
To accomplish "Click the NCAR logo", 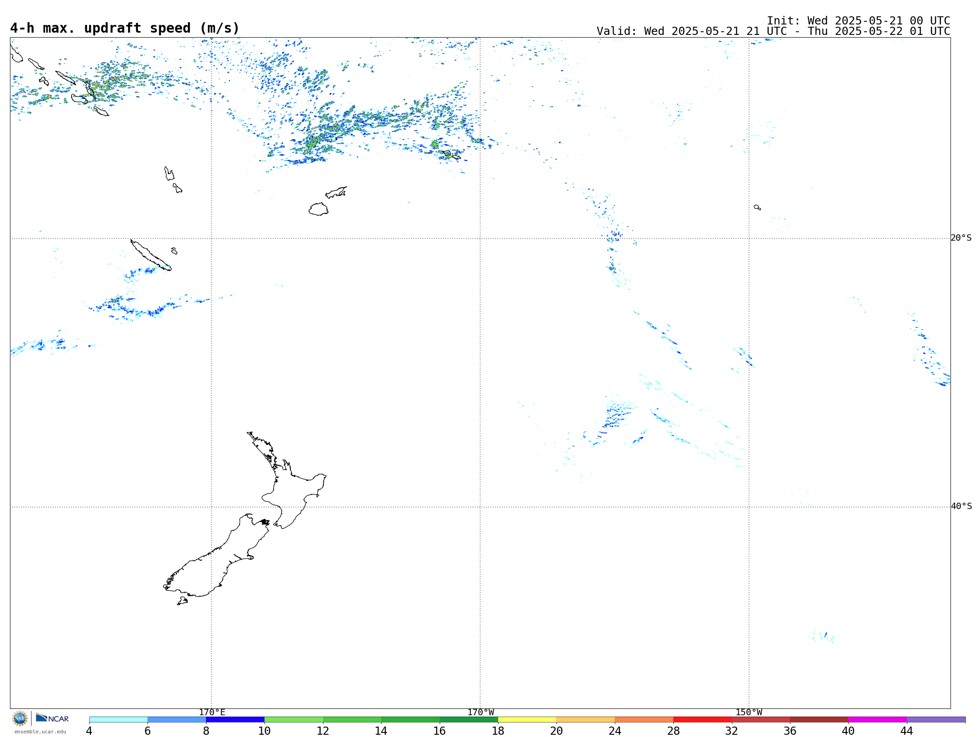I will pyautogui.click(x=52, y=718).
